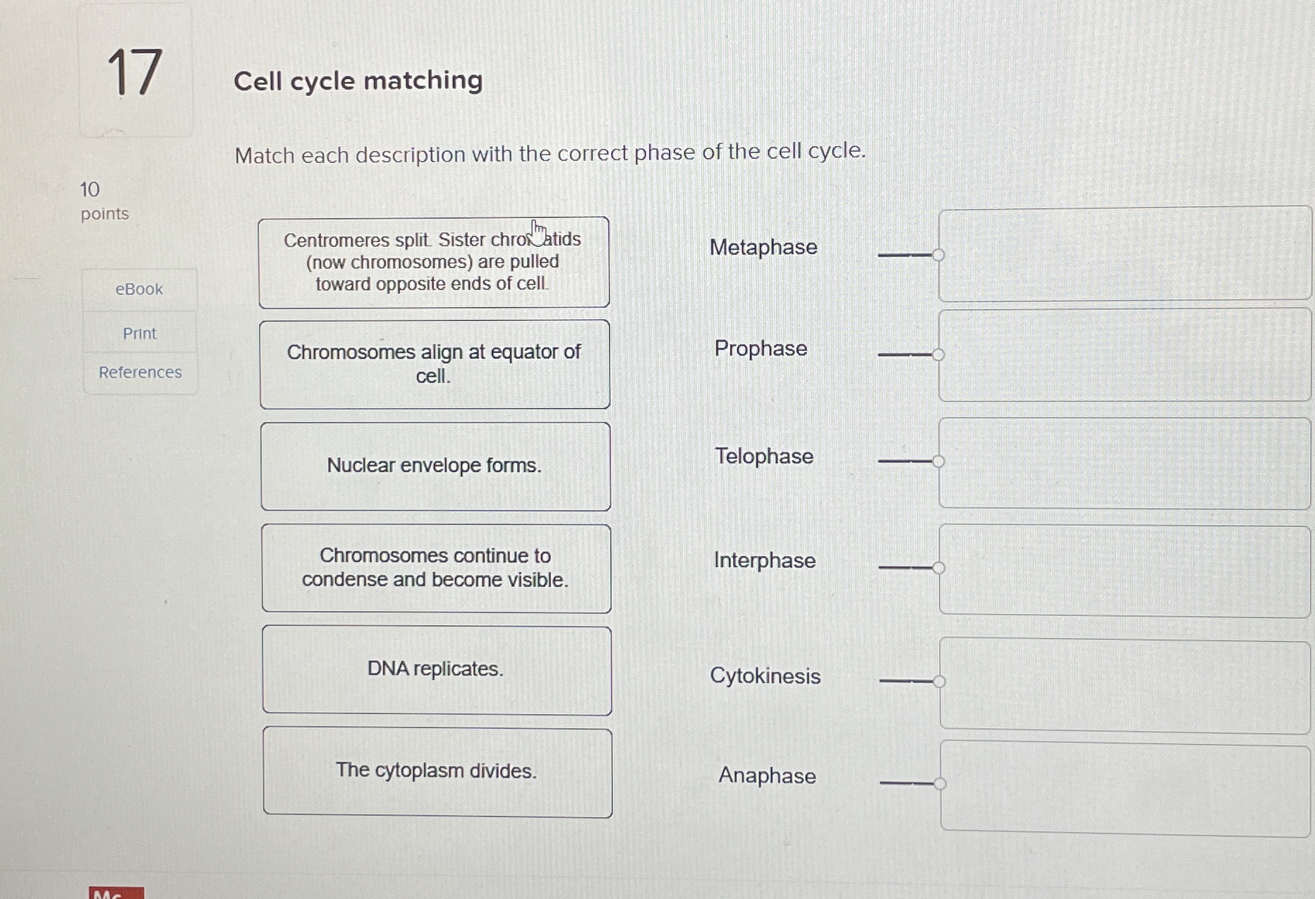The width and height of the screenshot is (1315, 899).
Task: Click the '10 points' label
Action: coord(104,201)
